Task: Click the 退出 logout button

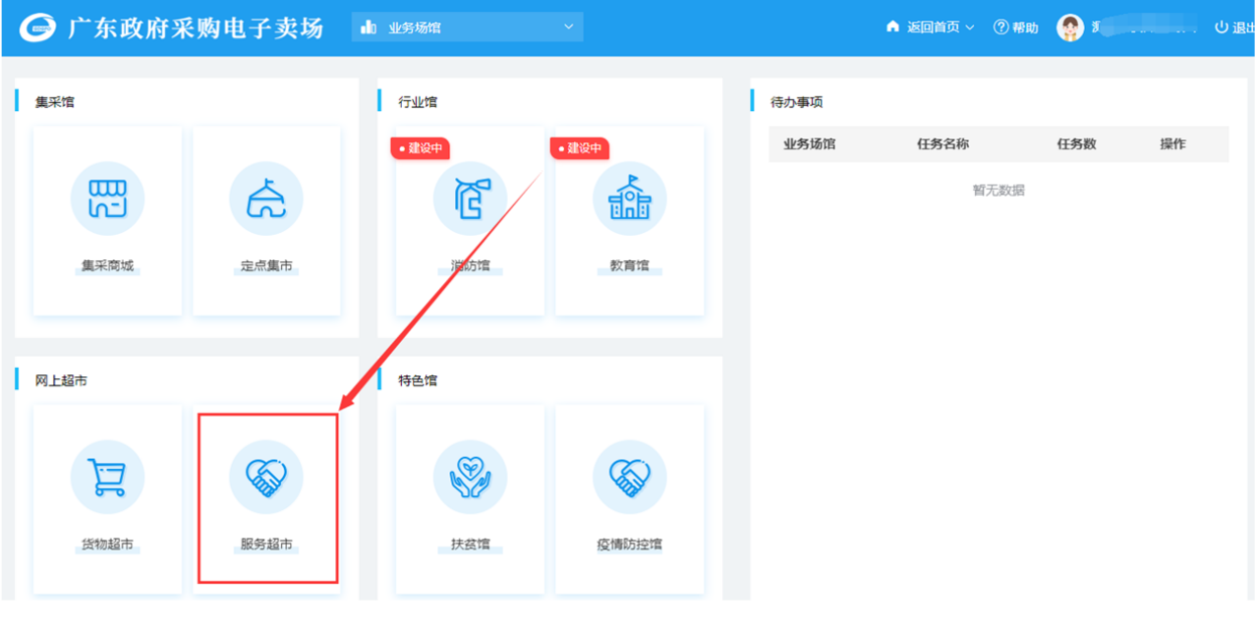Action: (x=1234, y=28)
